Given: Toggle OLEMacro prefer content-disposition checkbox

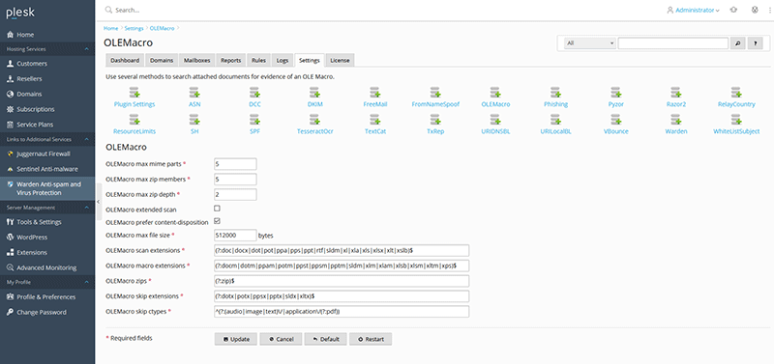Looking at the screenshot, I should point(217,221).
